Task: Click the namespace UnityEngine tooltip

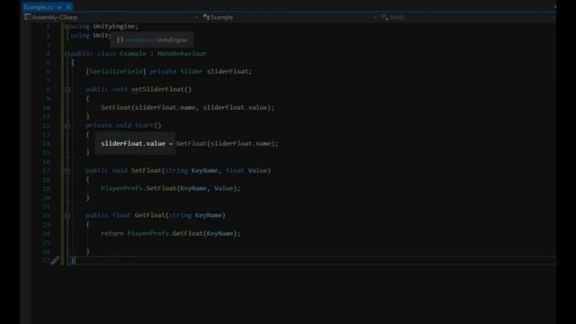Action: point(152,40)
